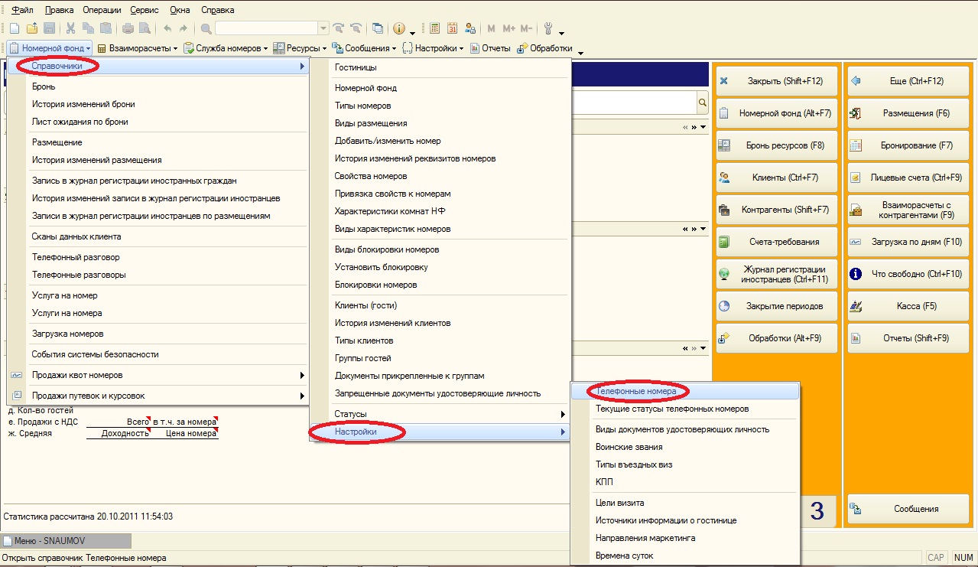Click the Сообщения button in orange panel
The width and height of the screenshot is (978, 567).
pos(908,509)
